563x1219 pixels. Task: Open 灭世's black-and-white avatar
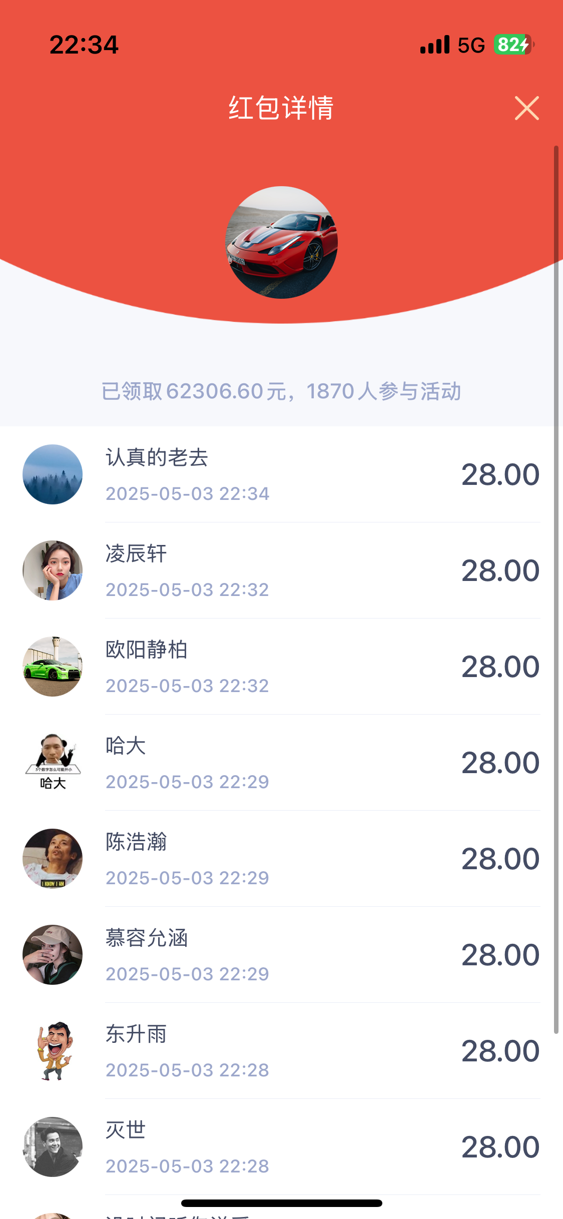coord(53,1147)
